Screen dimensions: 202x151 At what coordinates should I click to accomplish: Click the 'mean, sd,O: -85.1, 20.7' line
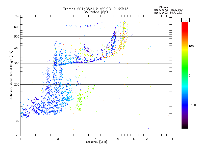[x=168, y=10]
